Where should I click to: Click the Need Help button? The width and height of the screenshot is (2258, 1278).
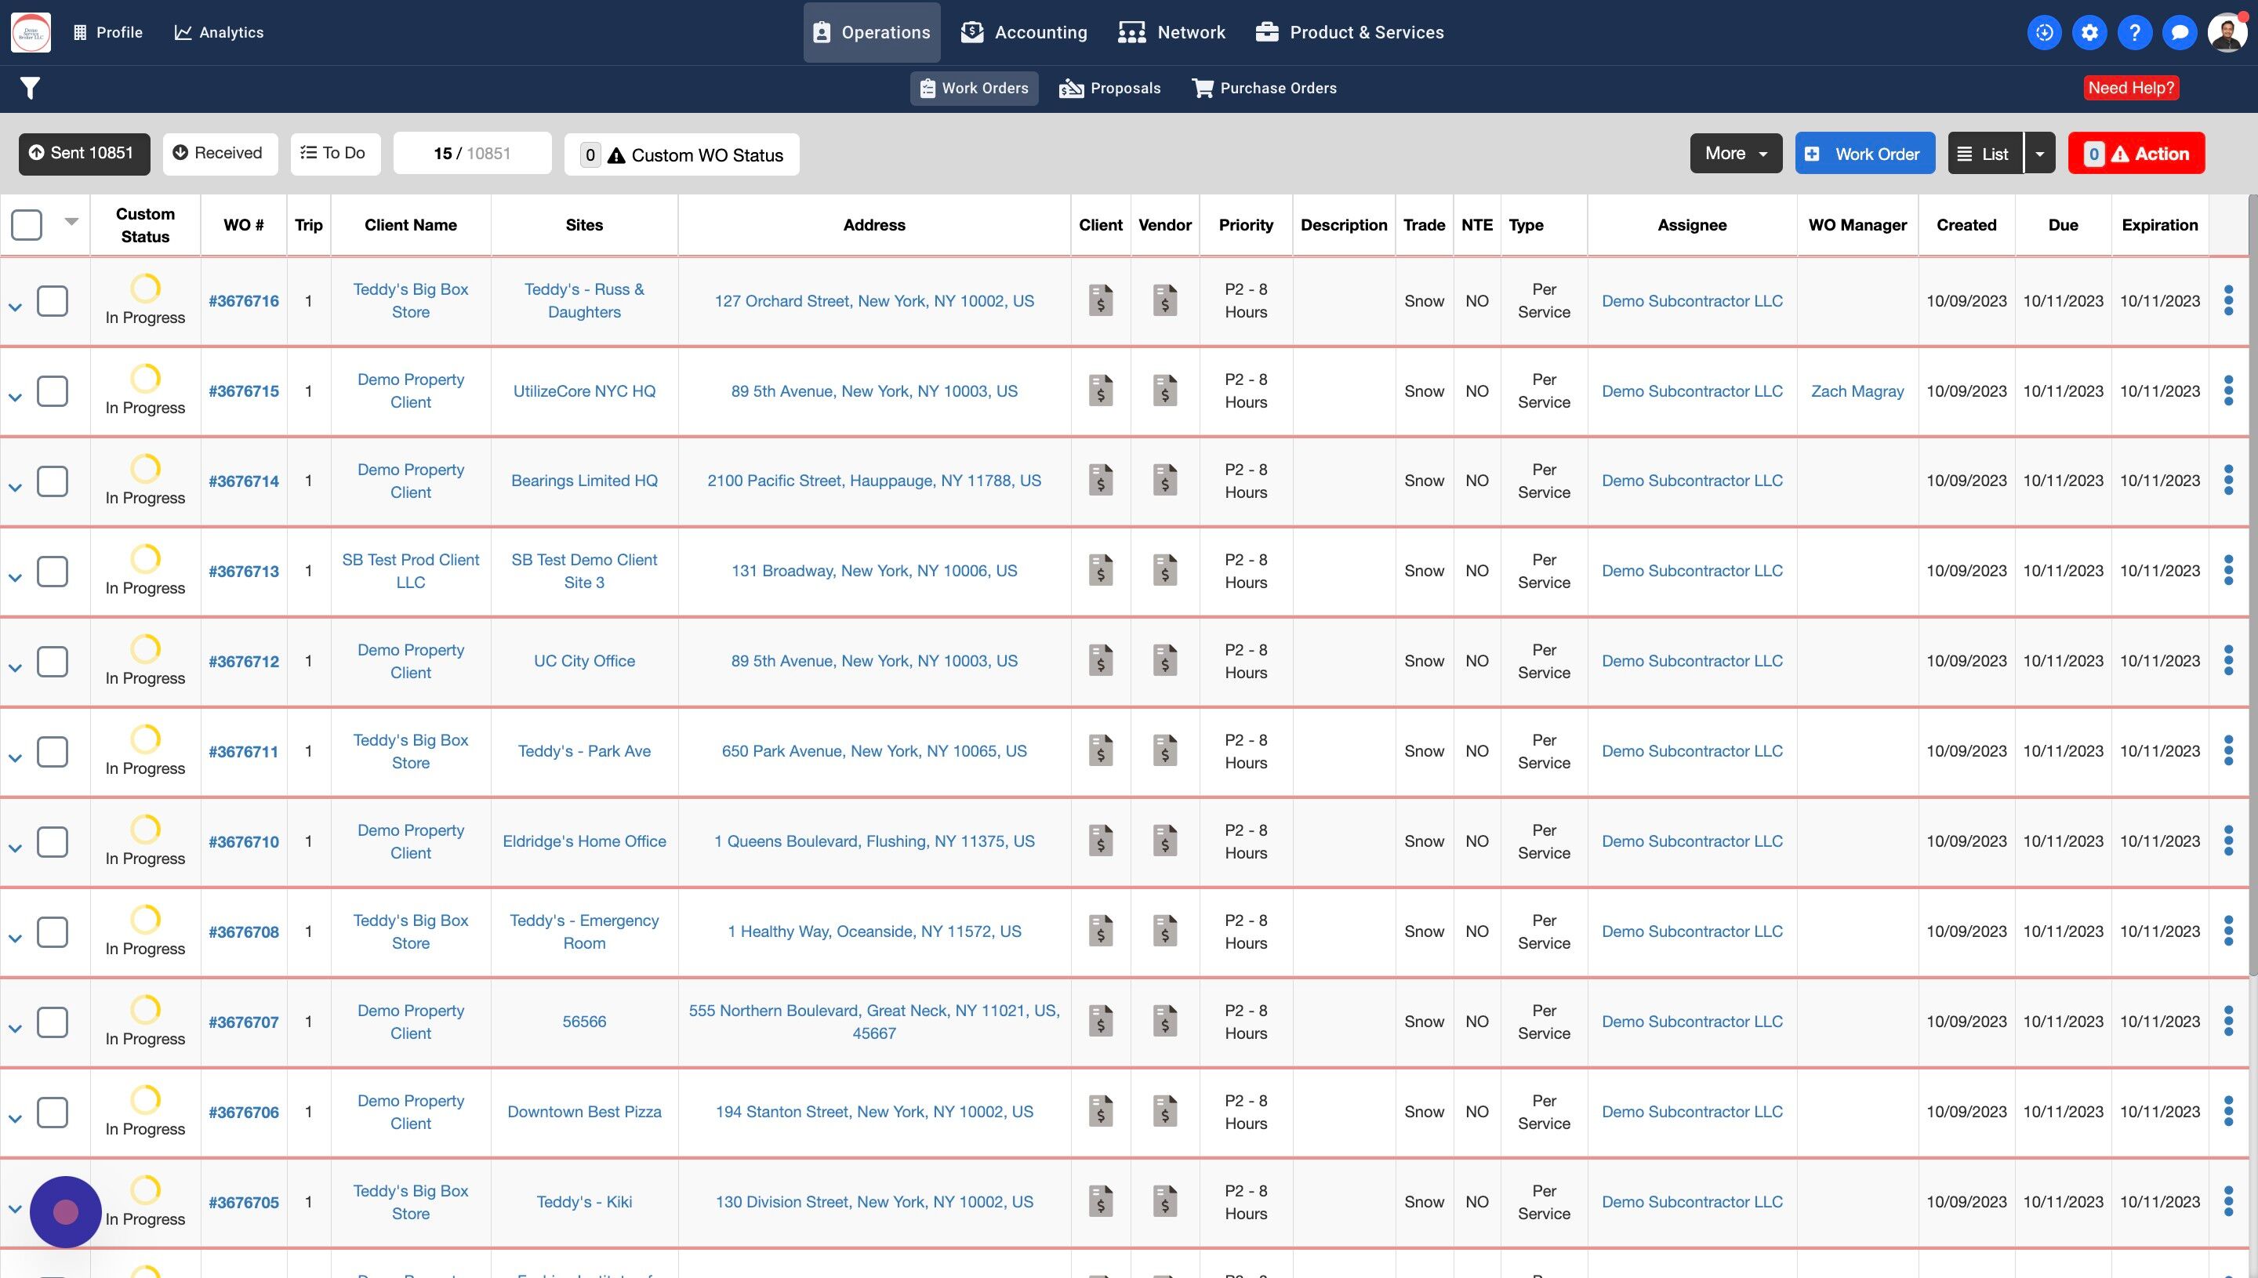[x=2132, y=88]
